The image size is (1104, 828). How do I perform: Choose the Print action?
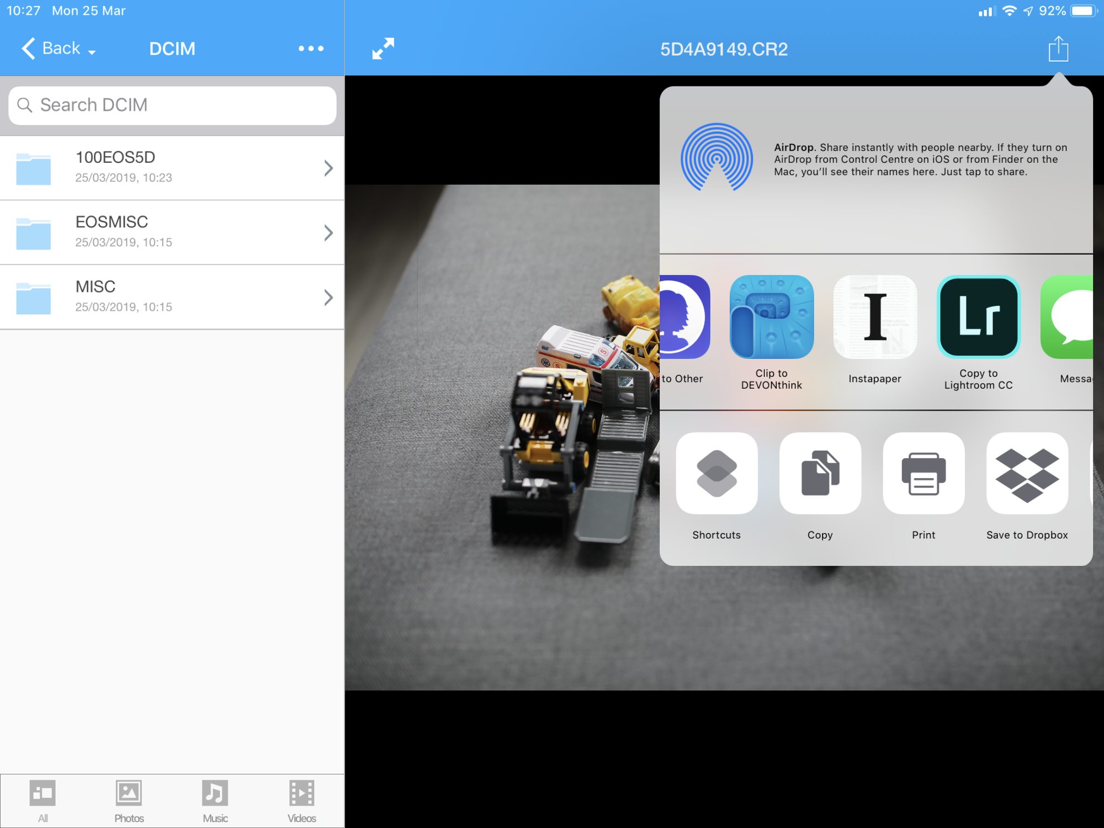[x=923, y=473]
